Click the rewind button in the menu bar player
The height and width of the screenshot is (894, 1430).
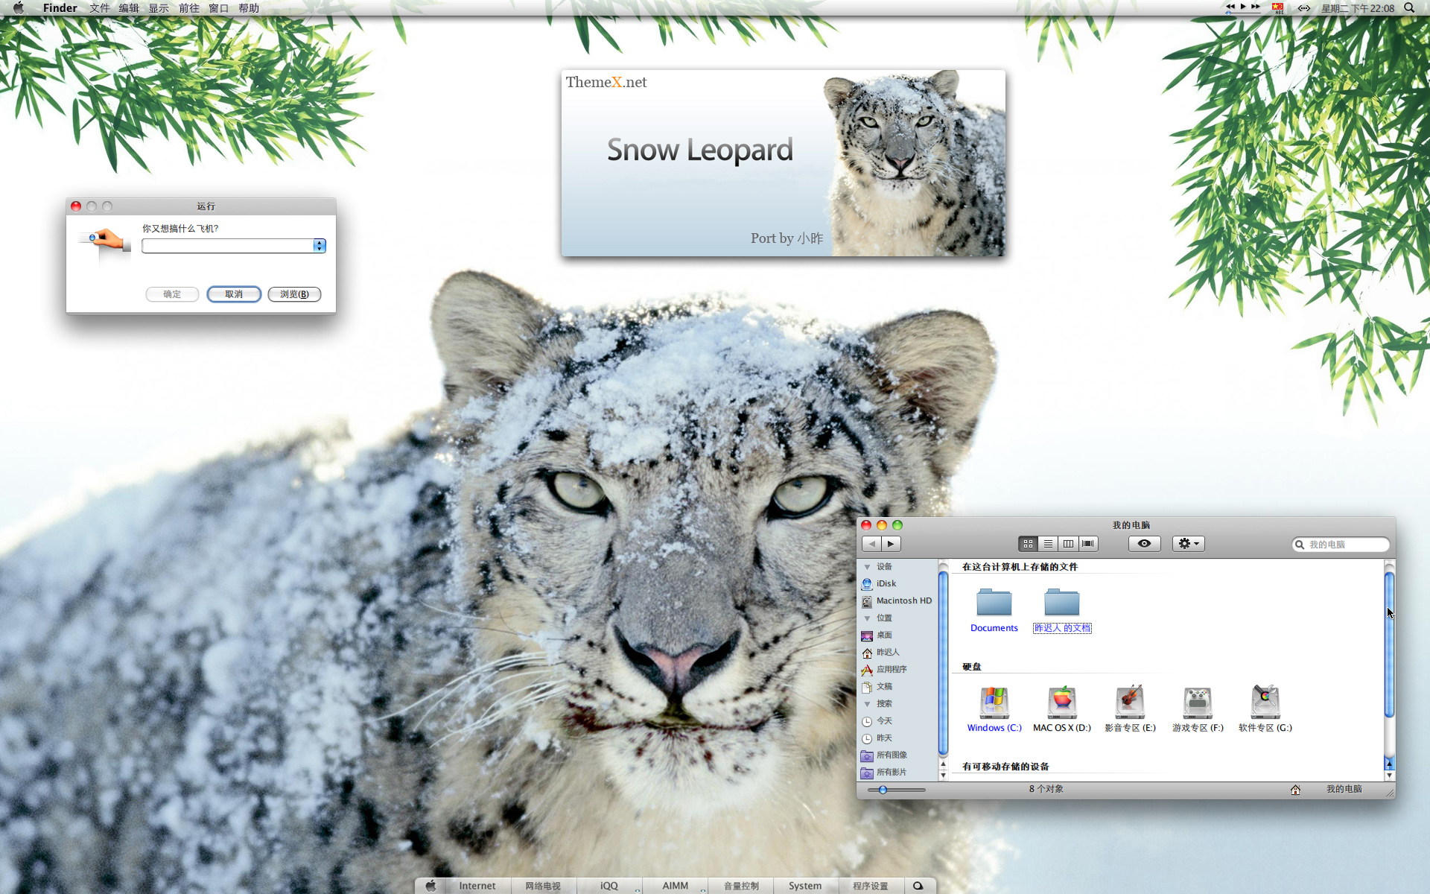pyautogui.click(x=1230, y=6)
